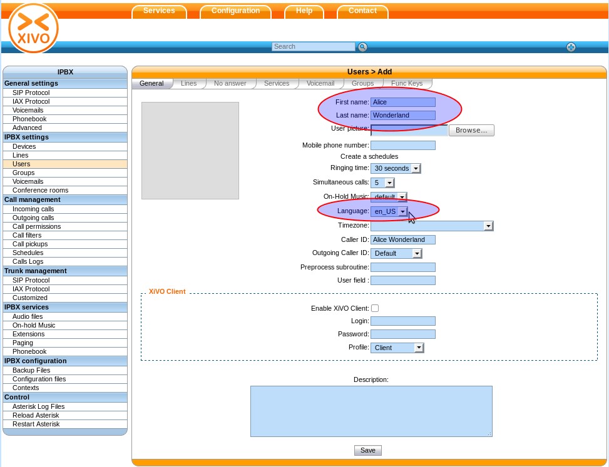
Task: Click Restart Asterisk in Control section
Action: point(36,424)
